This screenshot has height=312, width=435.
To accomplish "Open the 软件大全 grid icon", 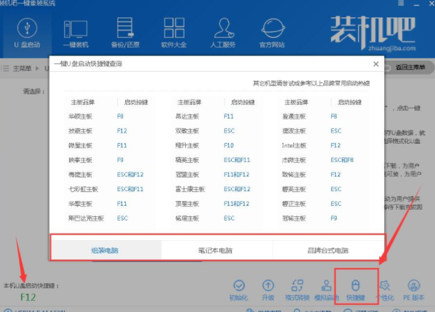I will (x=172, y=30).
